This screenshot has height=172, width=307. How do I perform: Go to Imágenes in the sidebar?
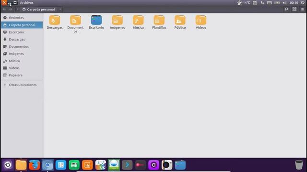click(22, 54)
